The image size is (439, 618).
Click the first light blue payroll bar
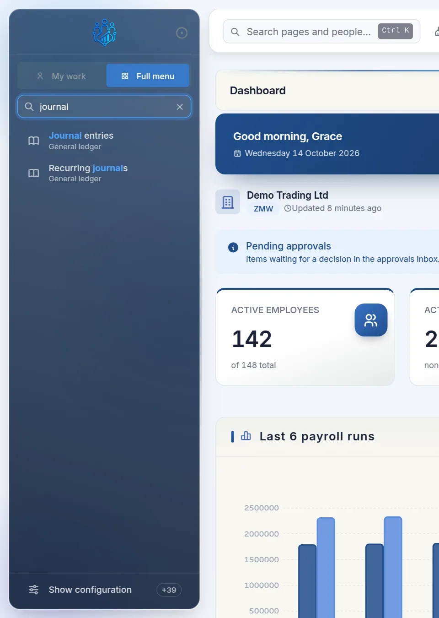tap(326, 568)
